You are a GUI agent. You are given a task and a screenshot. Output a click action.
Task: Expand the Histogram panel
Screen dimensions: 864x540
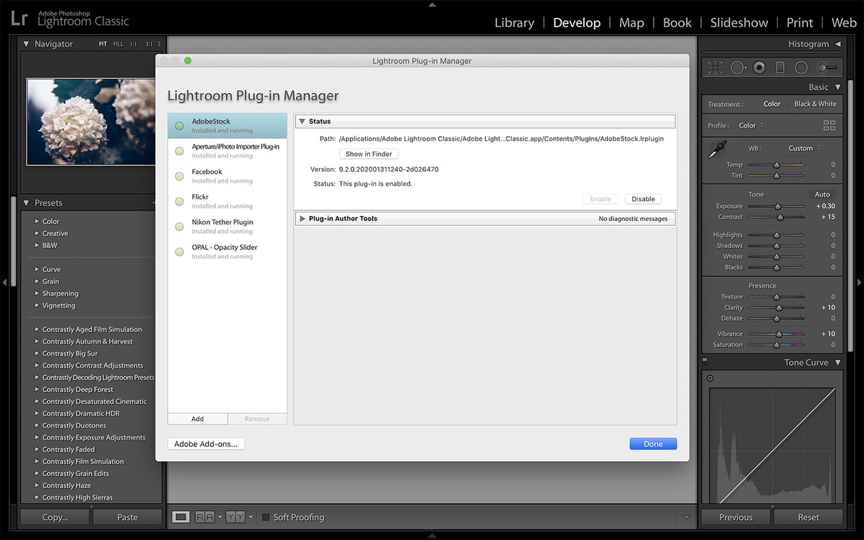[838, 44]
